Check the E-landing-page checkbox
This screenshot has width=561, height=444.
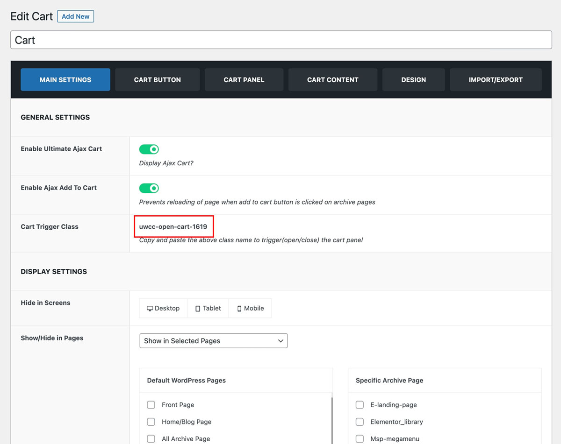[x=360, y=405]
